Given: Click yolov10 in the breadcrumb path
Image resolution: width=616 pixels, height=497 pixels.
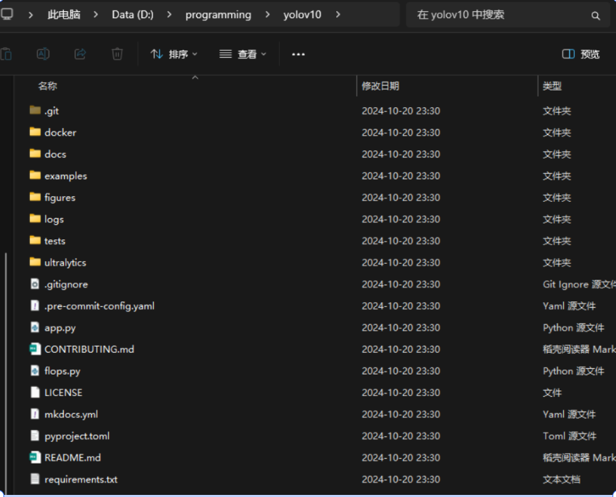Looking at the screenshot, I should click(302, 15).
